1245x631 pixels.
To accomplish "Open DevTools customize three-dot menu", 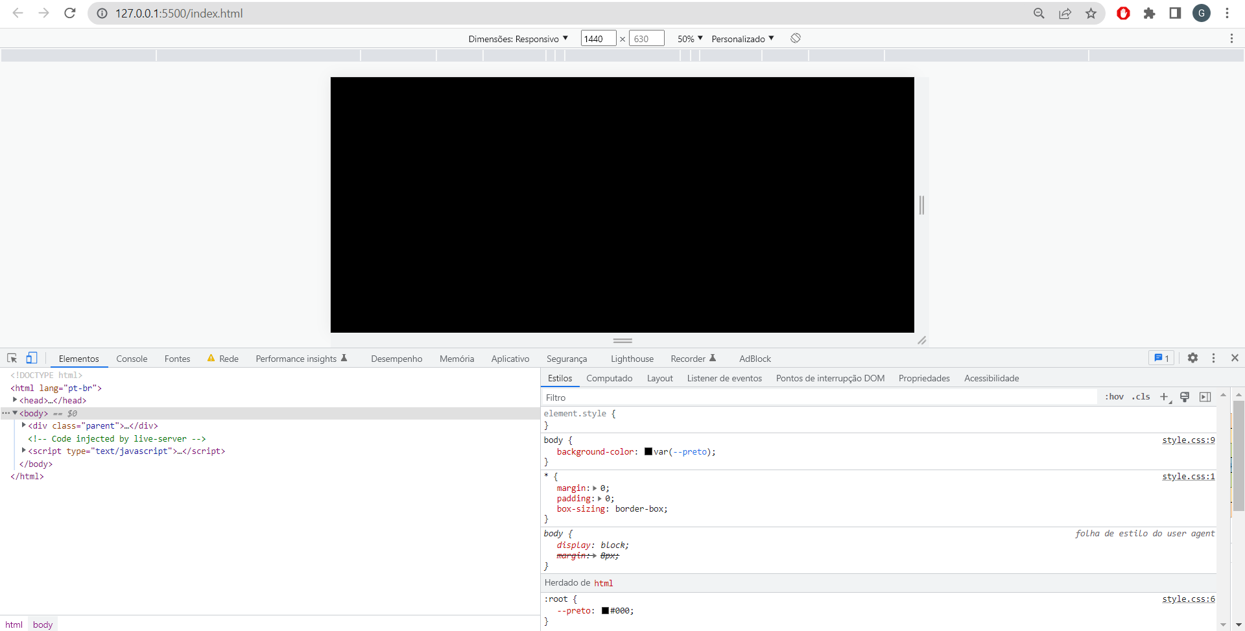I will pyautogui.click(x=1213, y=358).
